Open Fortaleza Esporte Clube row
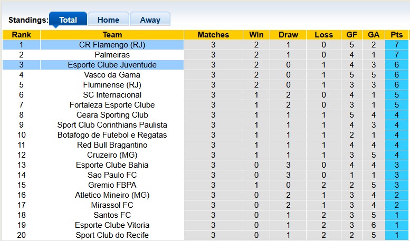 [112, 105]
